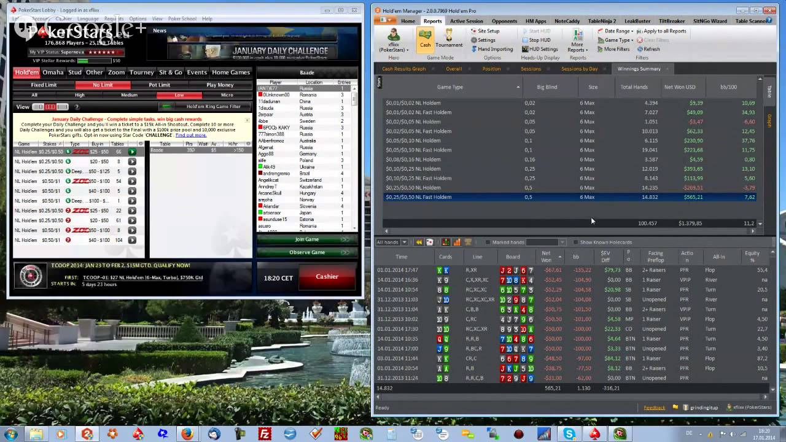This screenshot has width=786, height=442.
Task: Choose No Limit filter
Action: pos(103,85)
